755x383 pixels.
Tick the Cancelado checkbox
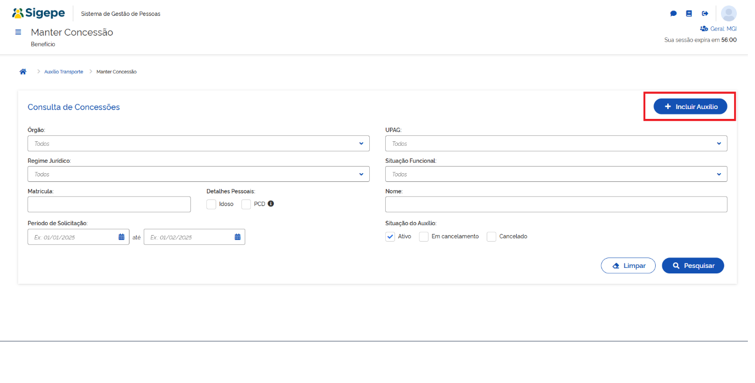(492, 237)
